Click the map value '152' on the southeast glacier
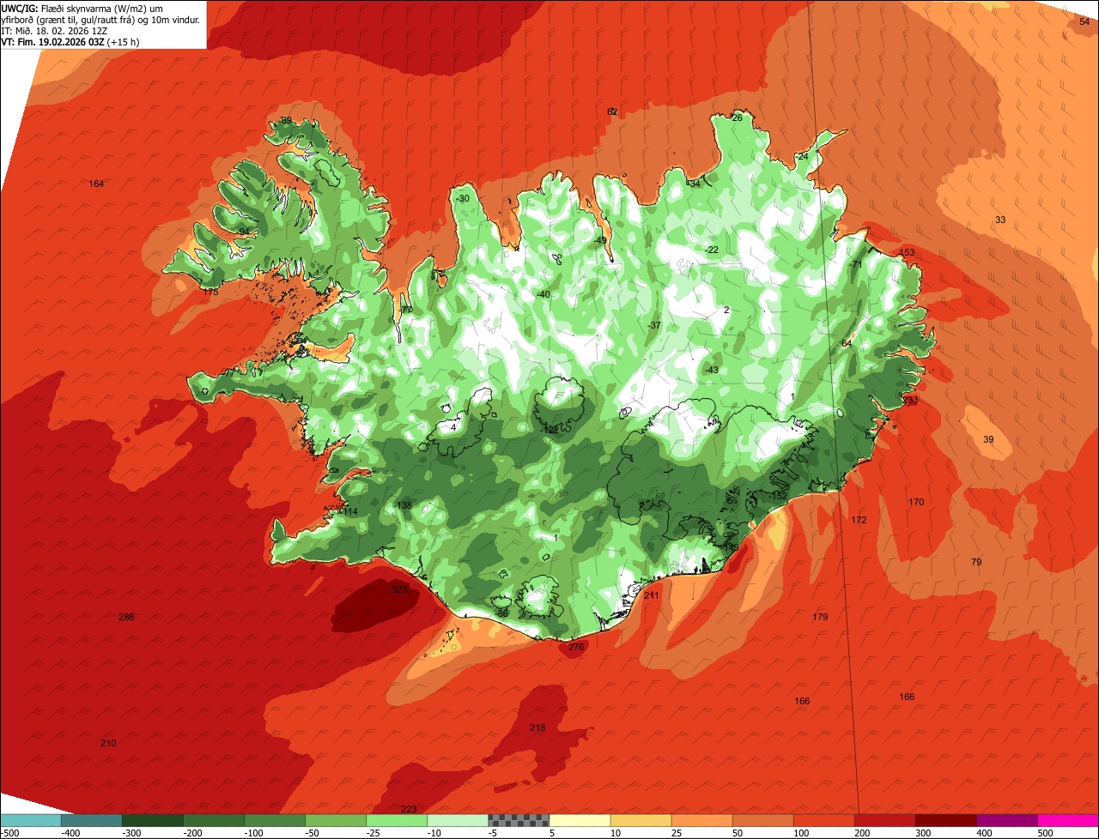This screenshot has width=1099, height=839. 779,496
